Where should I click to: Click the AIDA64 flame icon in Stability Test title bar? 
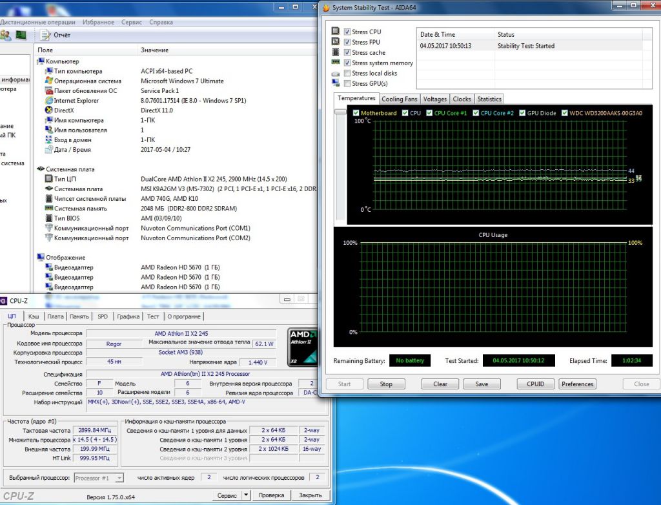point(326,8)
